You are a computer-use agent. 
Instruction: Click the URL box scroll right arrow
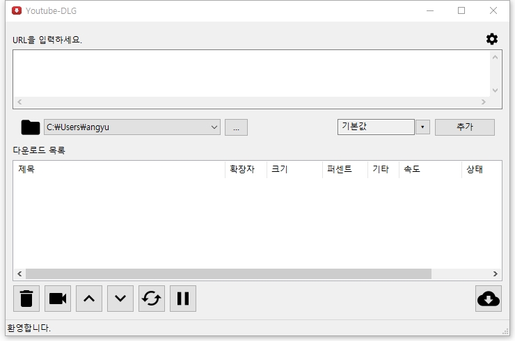[484, 102]
